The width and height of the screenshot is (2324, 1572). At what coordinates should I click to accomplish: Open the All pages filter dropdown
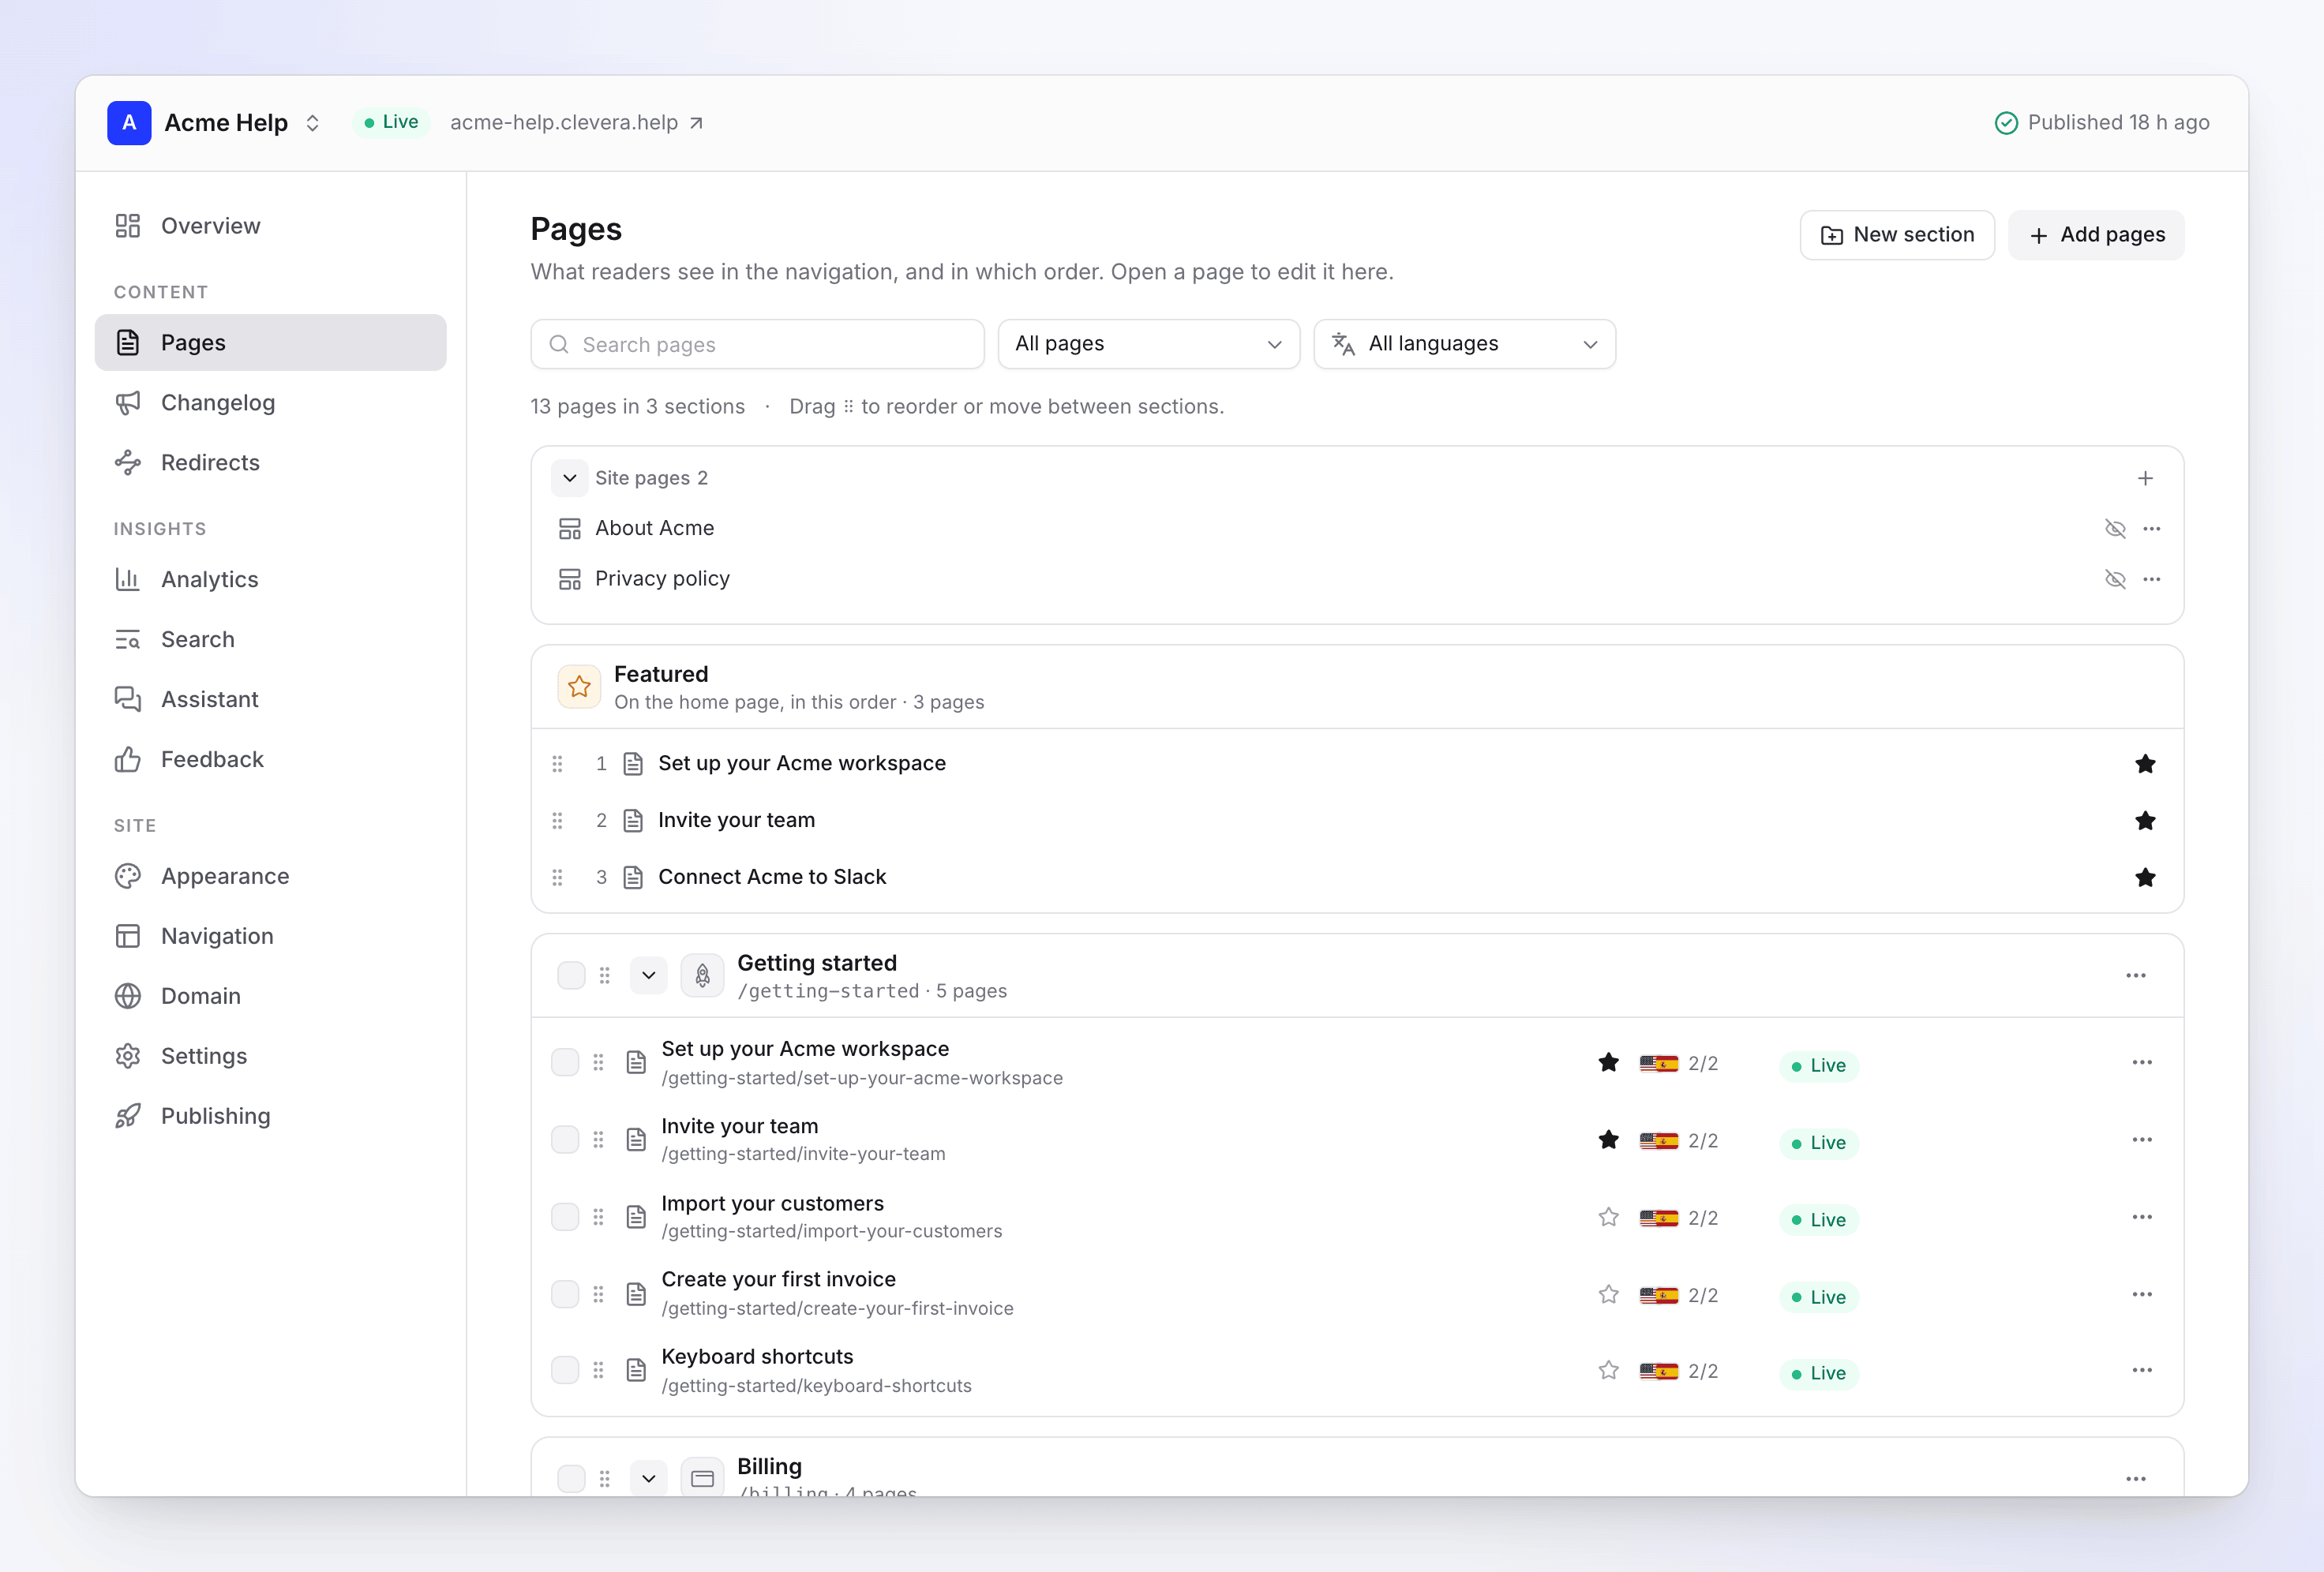pyautogui.click(x=1148, y=344)
